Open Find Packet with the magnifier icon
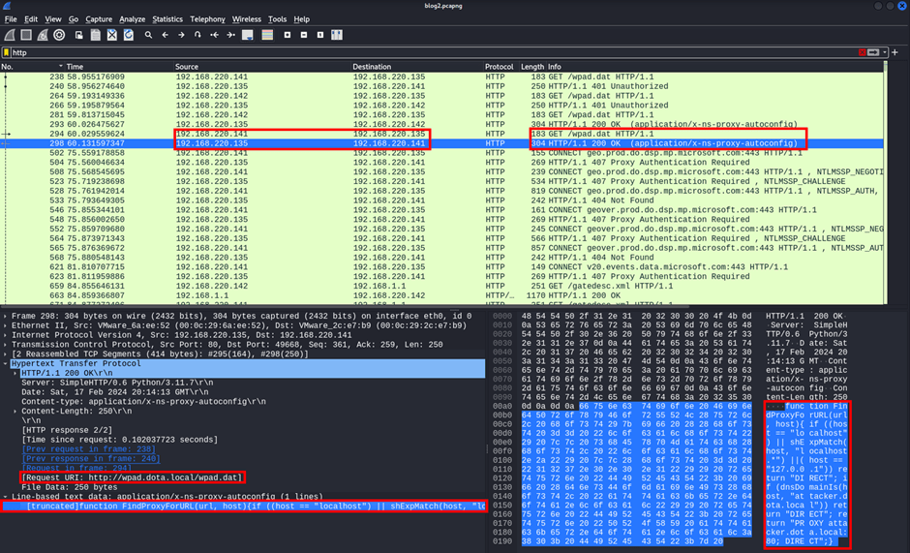Screen dimensions: 910x553 point(148,35)
